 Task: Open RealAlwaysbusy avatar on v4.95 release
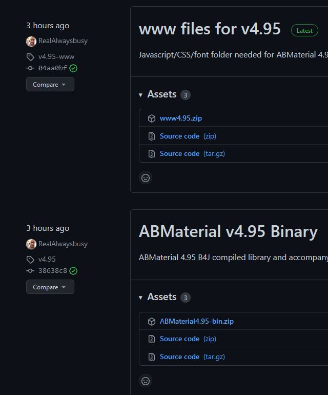(x=31, y=244)
